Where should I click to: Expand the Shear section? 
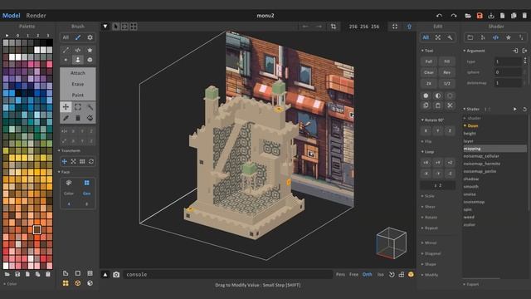(428, 207)
